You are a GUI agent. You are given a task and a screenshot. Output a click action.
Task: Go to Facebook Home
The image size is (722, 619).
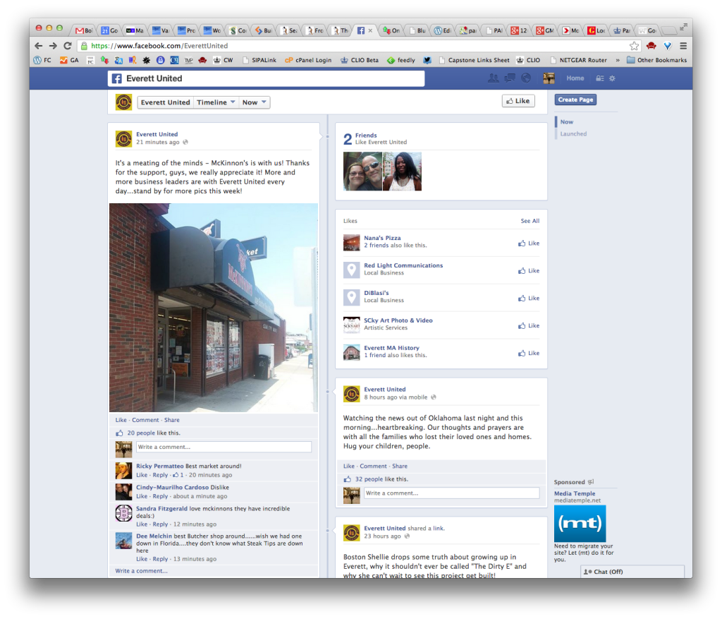[575, 78]
